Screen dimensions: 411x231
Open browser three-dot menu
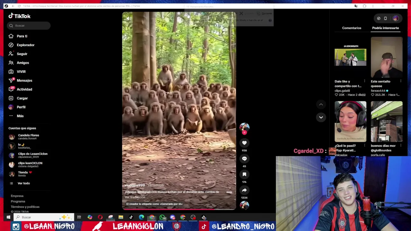pos(373,6)
